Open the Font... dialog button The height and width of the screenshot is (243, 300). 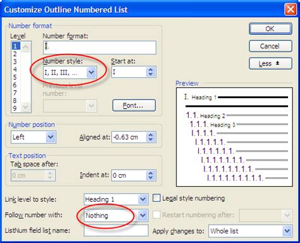pos(134,105)
